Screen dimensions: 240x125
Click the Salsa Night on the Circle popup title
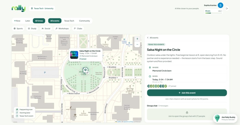90,51
